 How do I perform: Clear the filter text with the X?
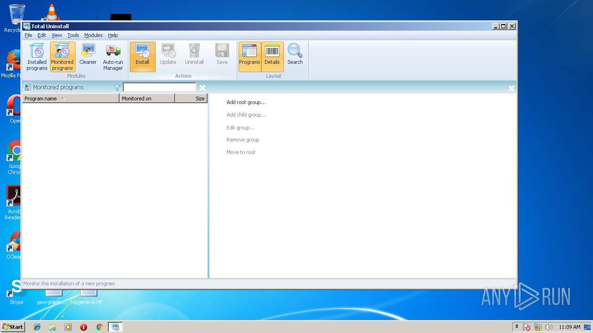pos(202,87)
